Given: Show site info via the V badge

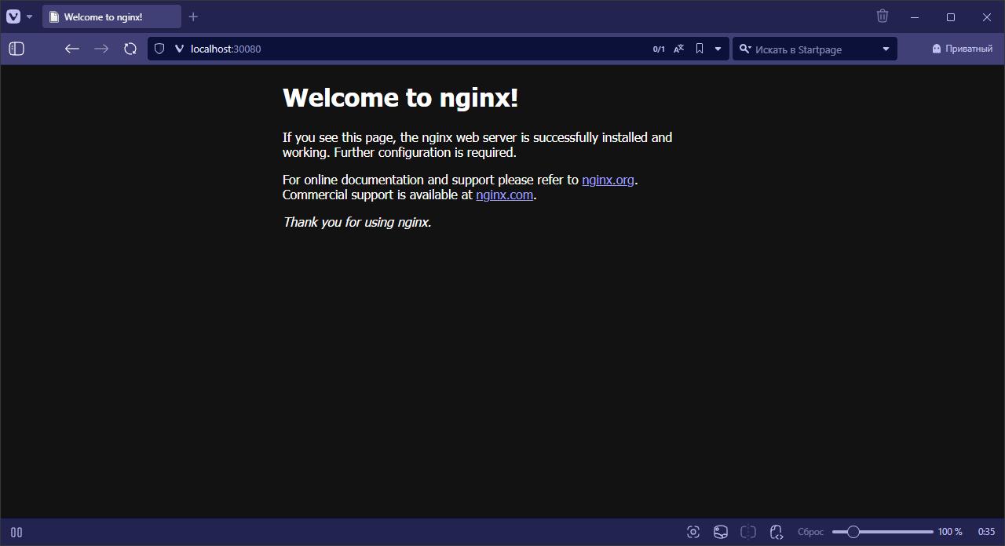Looking at the screenshot, I should (x=179, y=49).
